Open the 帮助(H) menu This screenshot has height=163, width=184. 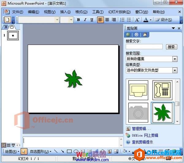coord(159,12)
